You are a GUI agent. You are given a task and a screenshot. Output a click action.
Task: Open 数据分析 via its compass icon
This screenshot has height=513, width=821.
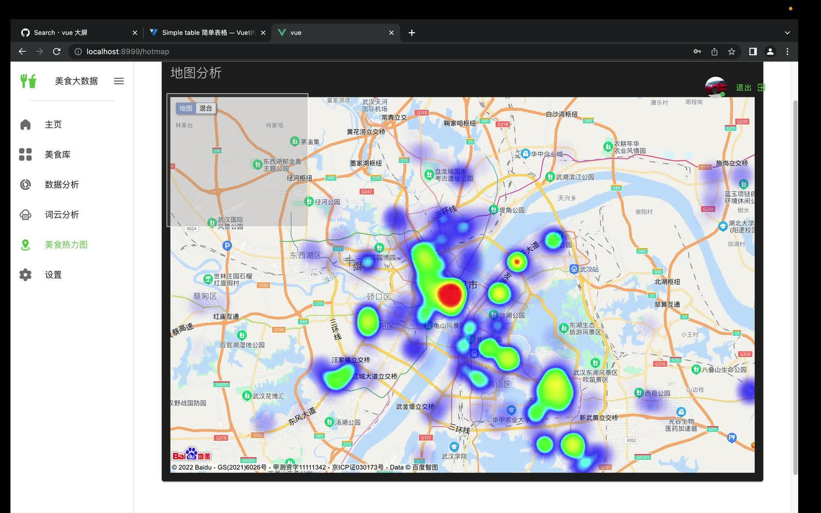[25, 184]
